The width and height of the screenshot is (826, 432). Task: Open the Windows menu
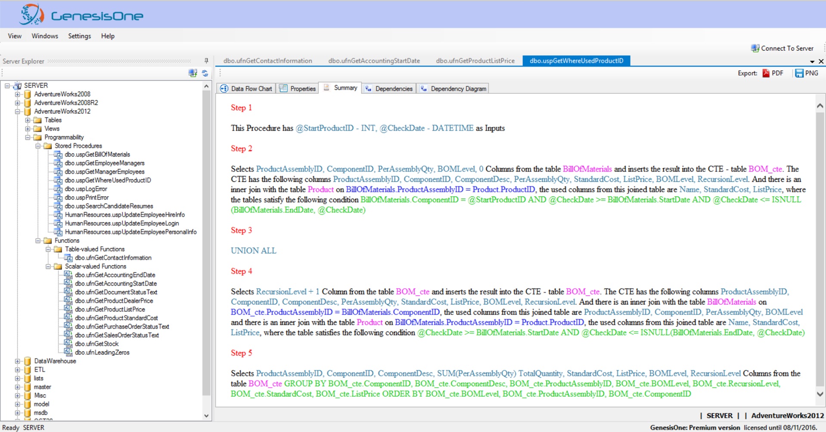(45, 36)
